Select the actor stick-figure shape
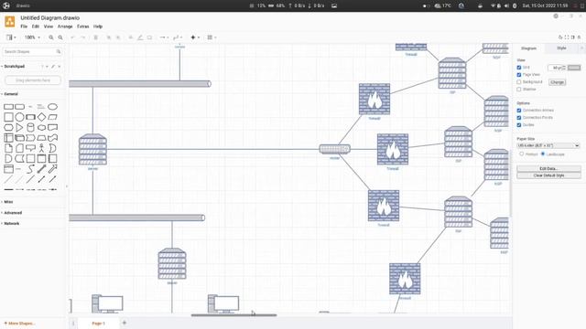The height and width of the screenshot is (329, 586). pyautogui.click(x=41, y=148)
